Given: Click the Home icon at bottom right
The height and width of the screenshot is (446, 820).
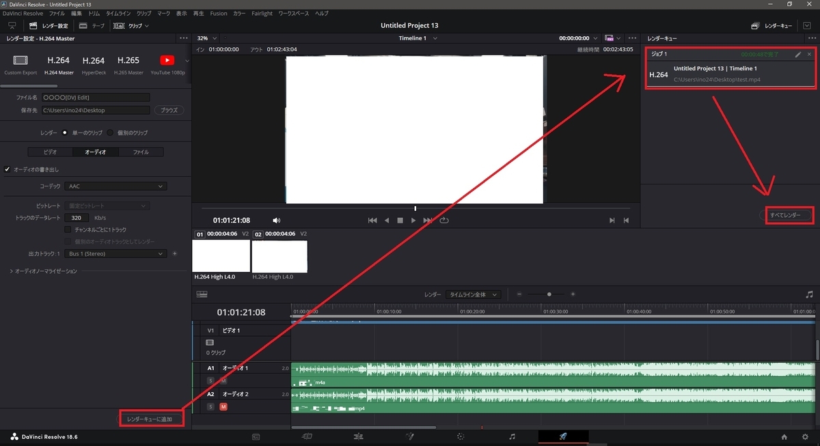Looking at the screenshot, I should pos(784,436).
